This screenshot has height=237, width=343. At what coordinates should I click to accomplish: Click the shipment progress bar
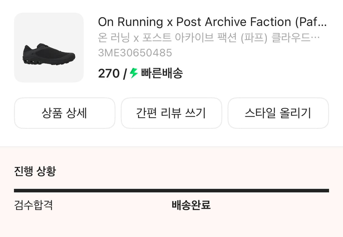[x=172, y=190]
